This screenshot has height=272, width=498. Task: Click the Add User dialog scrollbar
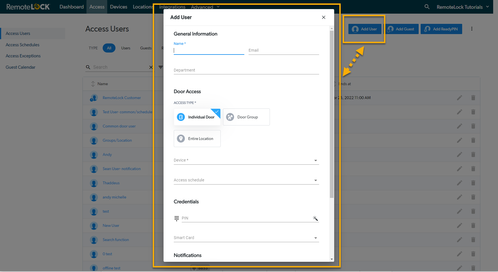pos(332,114)
